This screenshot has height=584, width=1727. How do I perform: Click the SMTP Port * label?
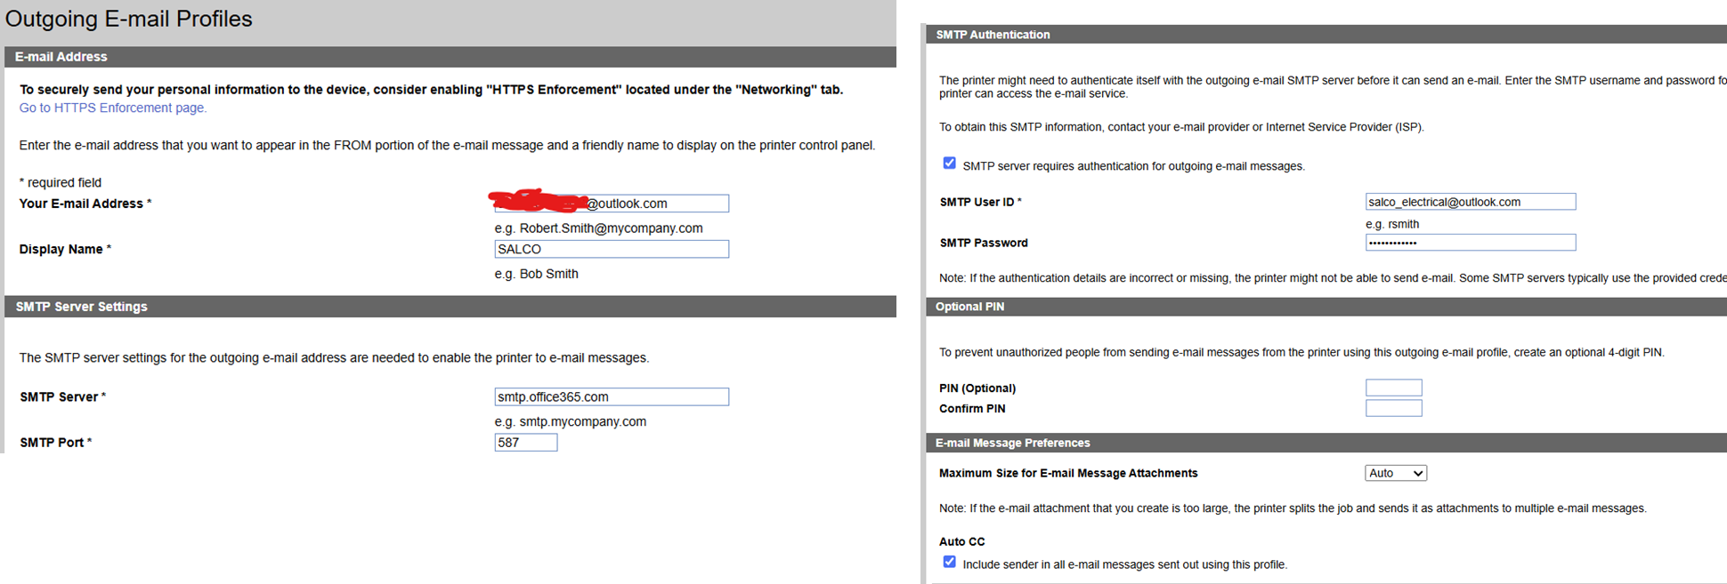tap(56, 443)
